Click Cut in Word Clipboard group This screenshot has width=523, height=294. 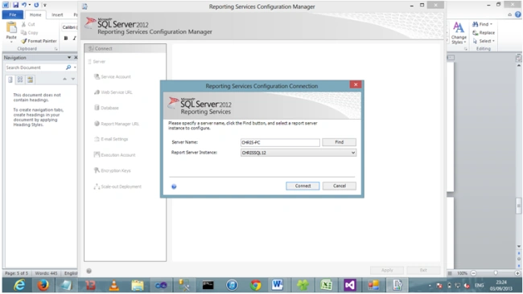(29, 24)
